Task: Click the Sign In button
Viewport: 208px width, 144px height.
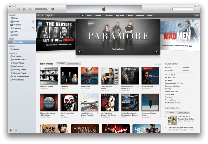Action: click(x=49, y=15)
